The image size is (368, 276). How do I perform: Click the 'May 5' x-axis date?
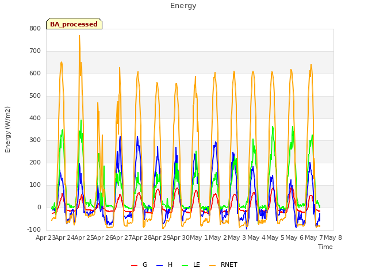click(x=275, y=237)
